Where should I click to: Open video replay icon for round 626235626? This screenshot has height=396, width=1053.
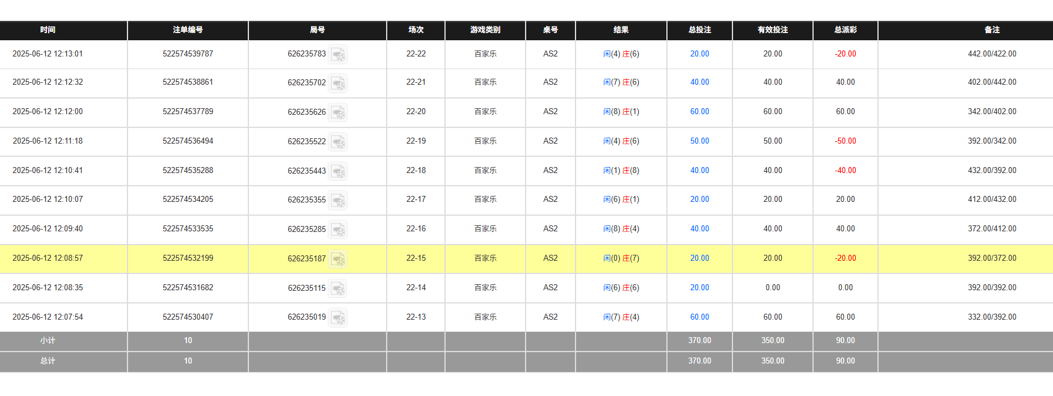338,112
